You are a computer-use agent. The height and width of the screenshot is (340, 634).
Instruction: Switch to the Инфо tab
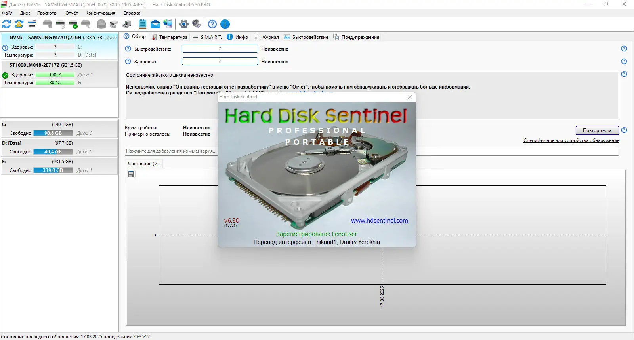coord(237,37)
